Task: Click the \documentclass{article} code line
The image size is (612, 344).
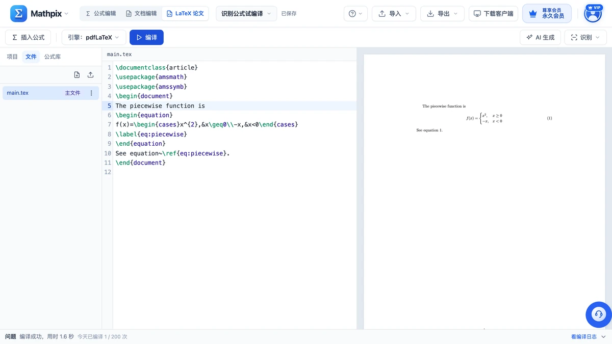Action: (x=157, y=67)
